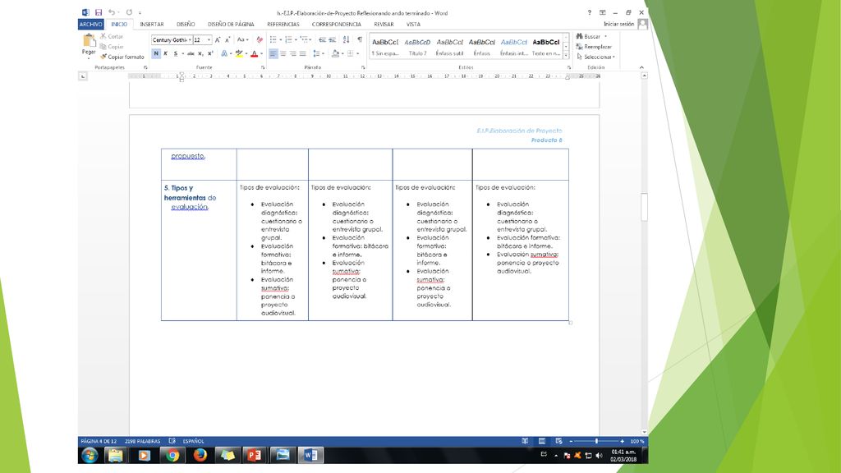Switch to Read Mode view in status bar
This screenshot has height=473, width=841.
pyautogui.click(x=525, y=441)
